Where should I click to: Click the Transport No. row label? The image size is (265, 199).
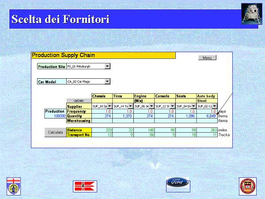click(x=79, y=135)
